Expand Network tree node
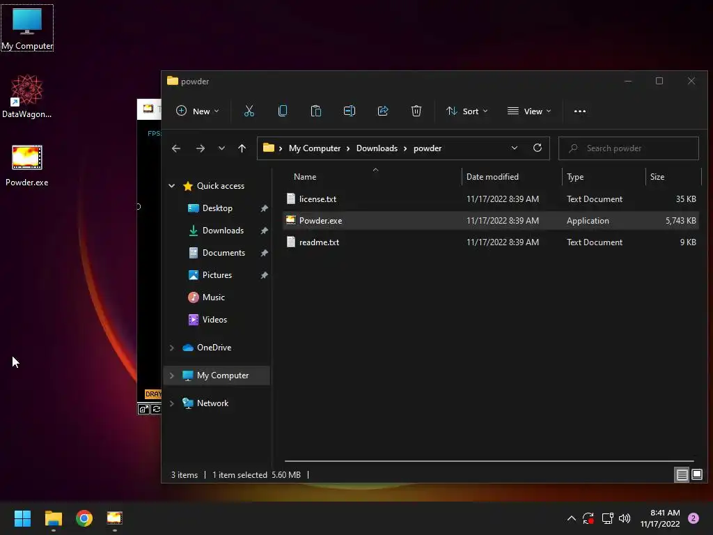Image resolution: width=713 pixels, height=535 pixels. pyautogui.click(x=172, y=403)
